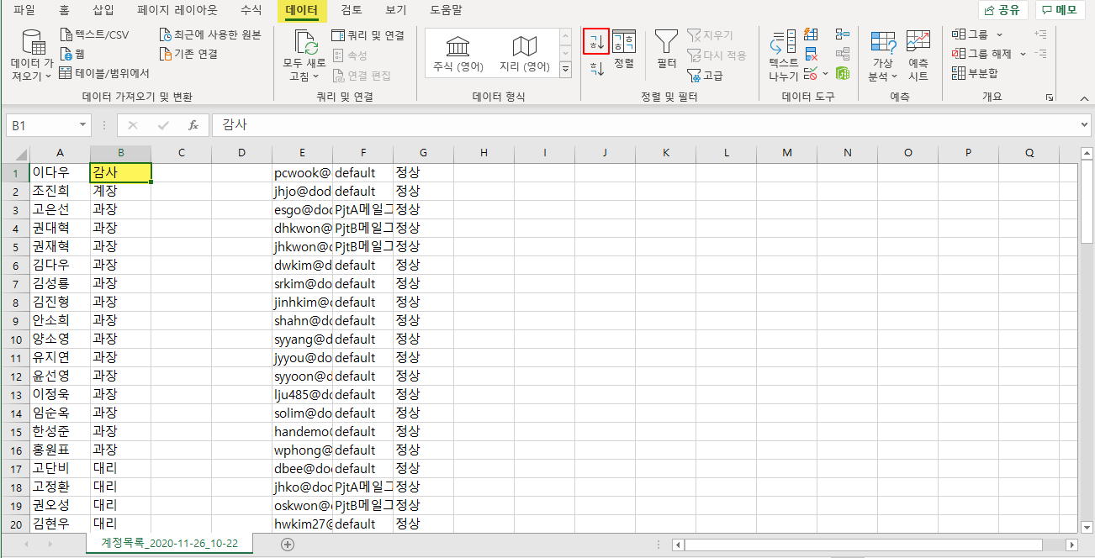Click the descending sort (ㅎ→ㄱ) icon
The width and height of the screenshot is (1095, 558).
coord(596,69)
